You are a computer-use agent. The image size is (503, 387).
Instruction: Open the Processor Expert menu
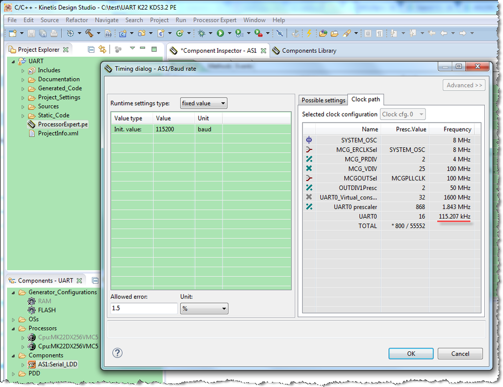click(x=214, y=20)
